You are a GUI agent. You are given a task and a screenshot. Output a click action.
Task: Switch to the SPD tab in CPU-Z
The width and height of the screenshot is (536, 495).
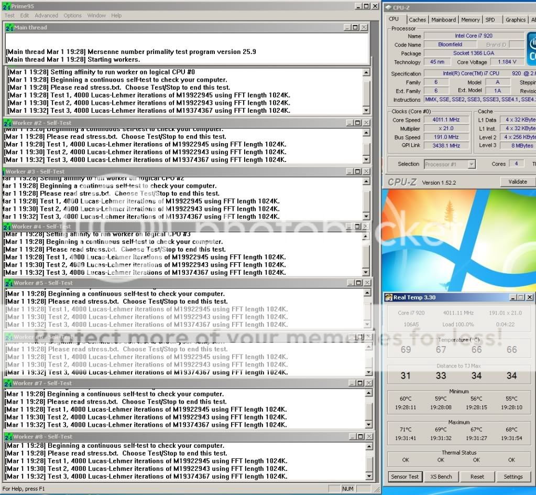tap(490, 20)
